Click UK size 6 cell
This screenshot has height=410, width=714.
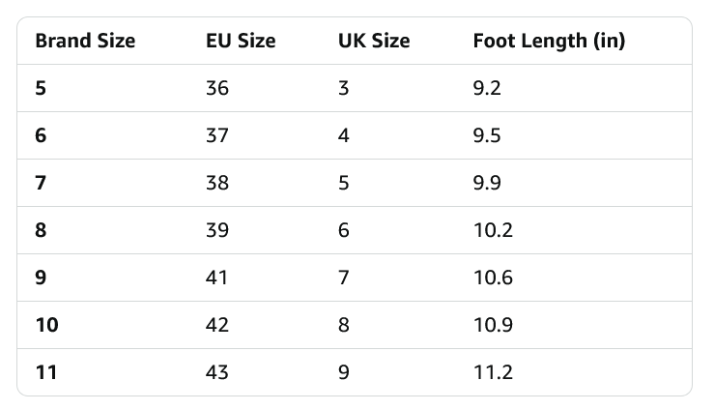coord(344,230)
